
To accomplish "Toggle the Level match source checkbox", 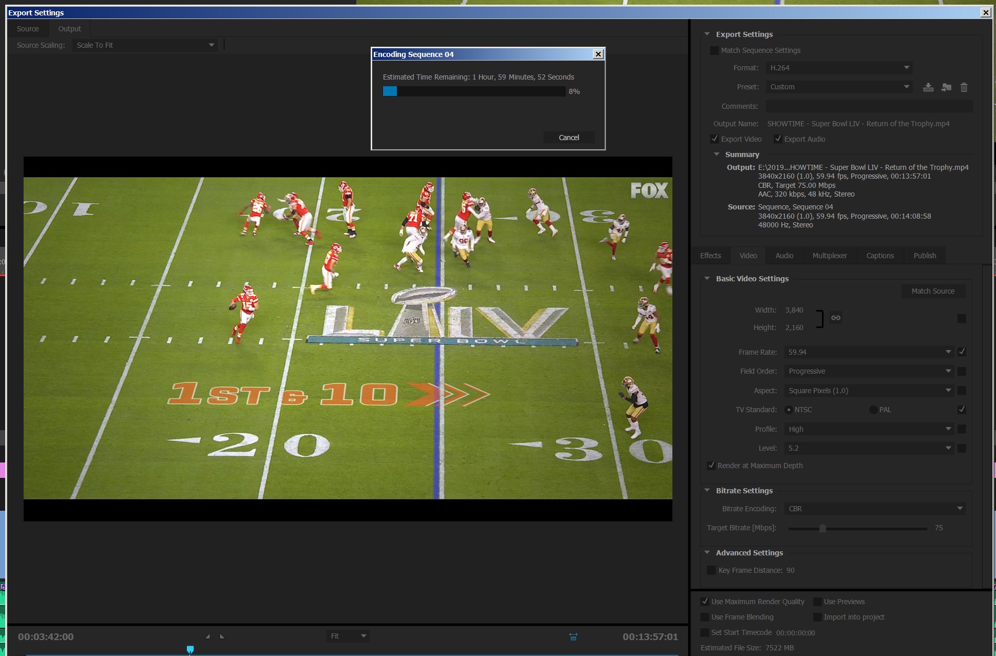I will 962,448.
